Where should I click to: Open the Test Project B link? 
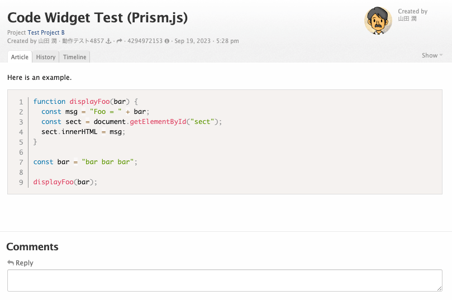coord(46,33)
